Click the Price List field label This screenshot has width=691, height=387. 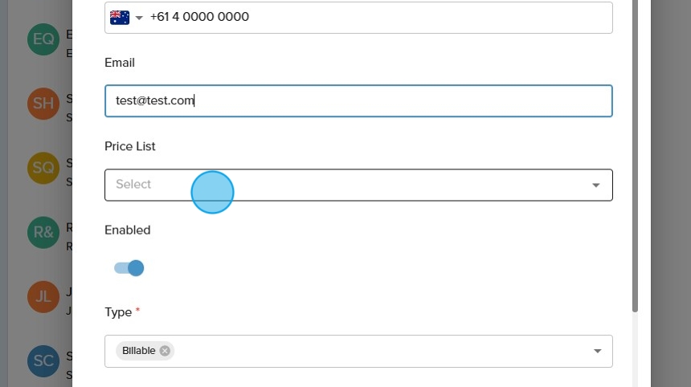point(130,146)
